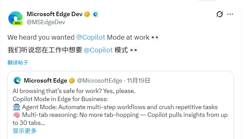Viewport: 245px width, 139px height.
Task: Open the @MicrosoftEdge handle in the quoted post
Action: (x=99, y=81)
